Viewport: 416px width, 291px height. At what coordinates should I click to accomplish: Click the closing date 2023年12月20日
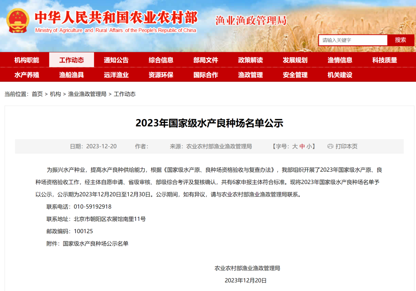[x=246, y=280]
